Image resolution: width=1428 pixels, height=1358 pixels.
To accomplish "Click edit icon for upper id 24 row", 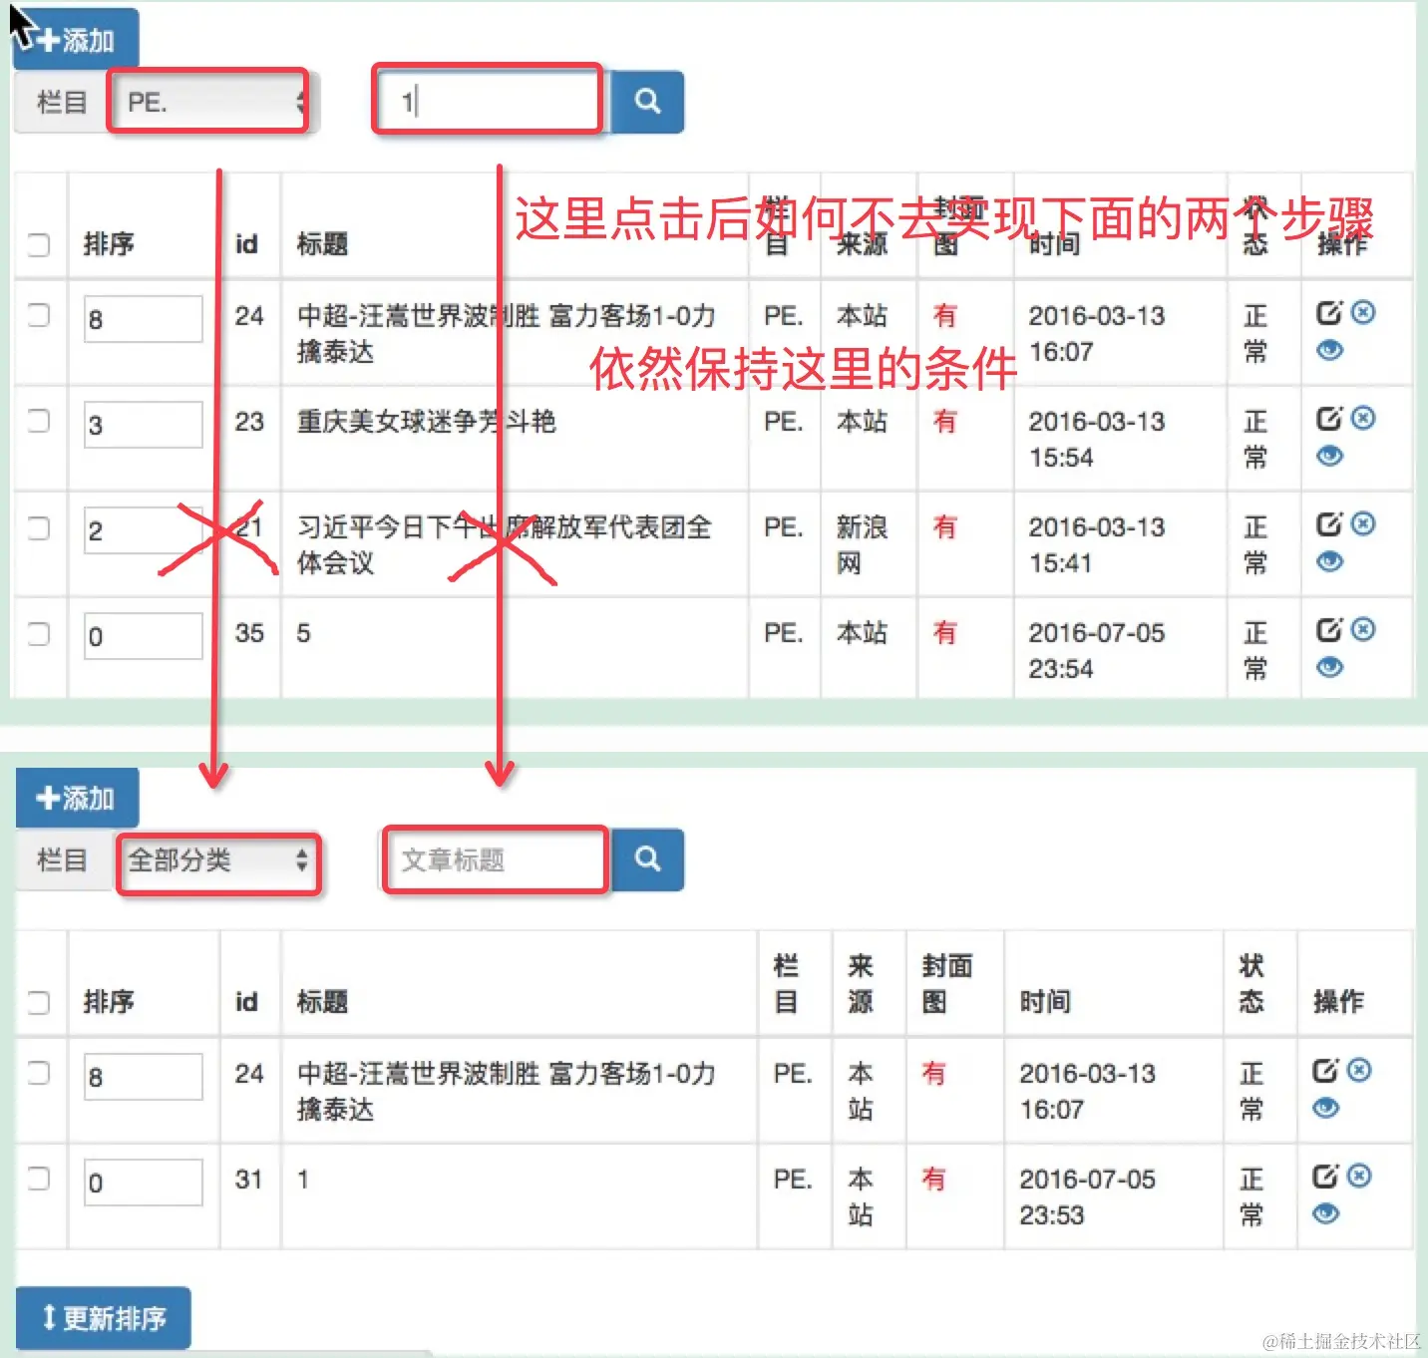I will (x=1329, y=312).
